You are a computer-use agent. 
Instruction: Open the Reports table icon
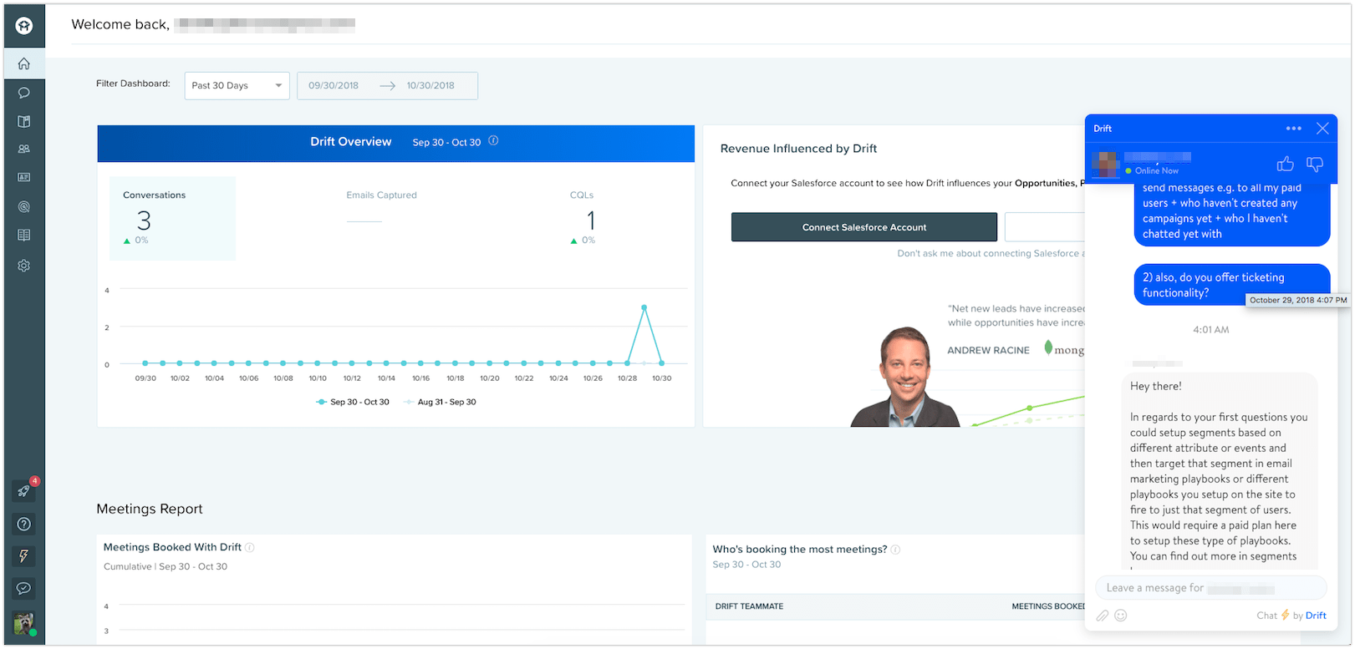[x=24, y=236]
